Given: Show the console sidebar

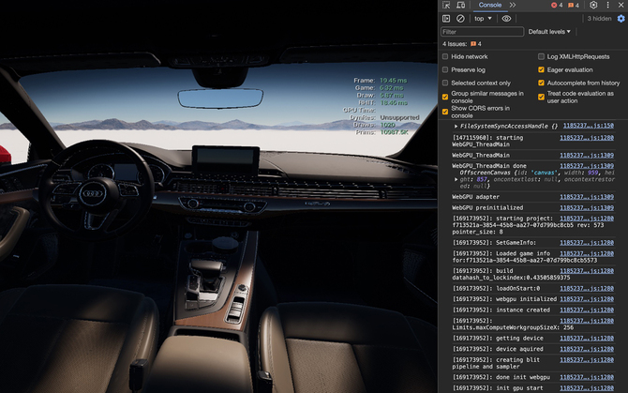Looking at the screenshot, I should click(x=446, y=19).
